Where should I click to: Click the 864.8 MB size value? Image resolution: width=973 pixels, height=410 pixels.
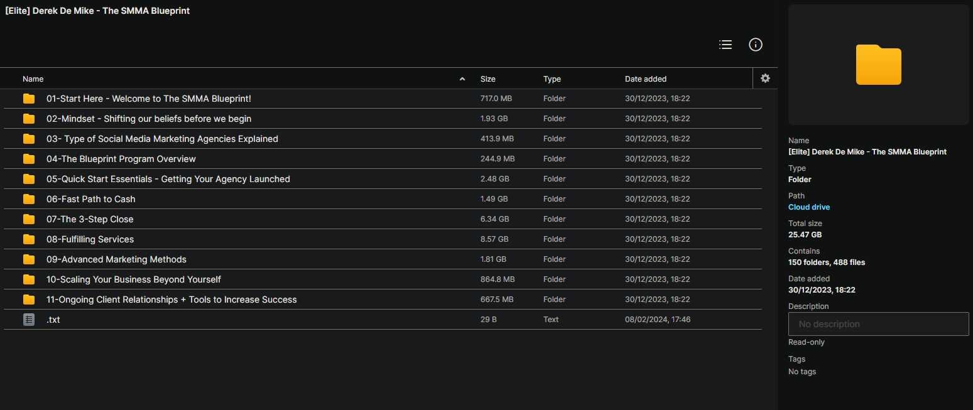pyautogui.click(x=497, y=279)
